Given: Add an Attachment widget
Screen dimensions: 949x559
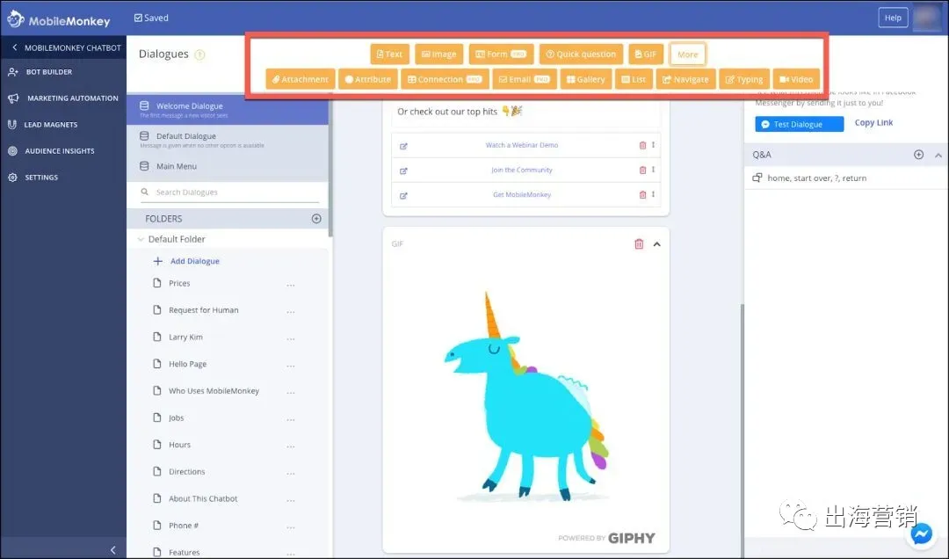Looking at the screenshot, I should (301, 79).
